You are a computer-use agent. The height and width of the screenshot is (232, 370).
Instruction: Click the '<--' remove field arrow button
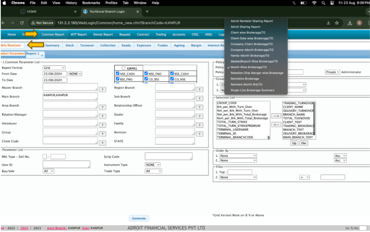click(276, 124)
